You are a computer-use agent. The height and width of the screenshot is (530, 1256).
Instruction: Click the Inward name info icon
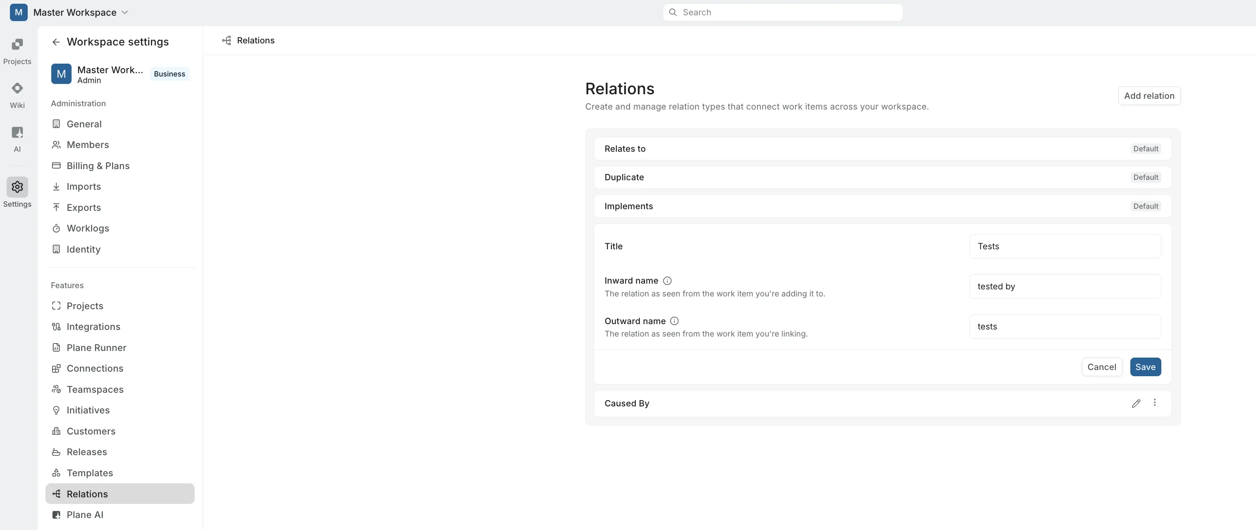[x=667, y=280]
